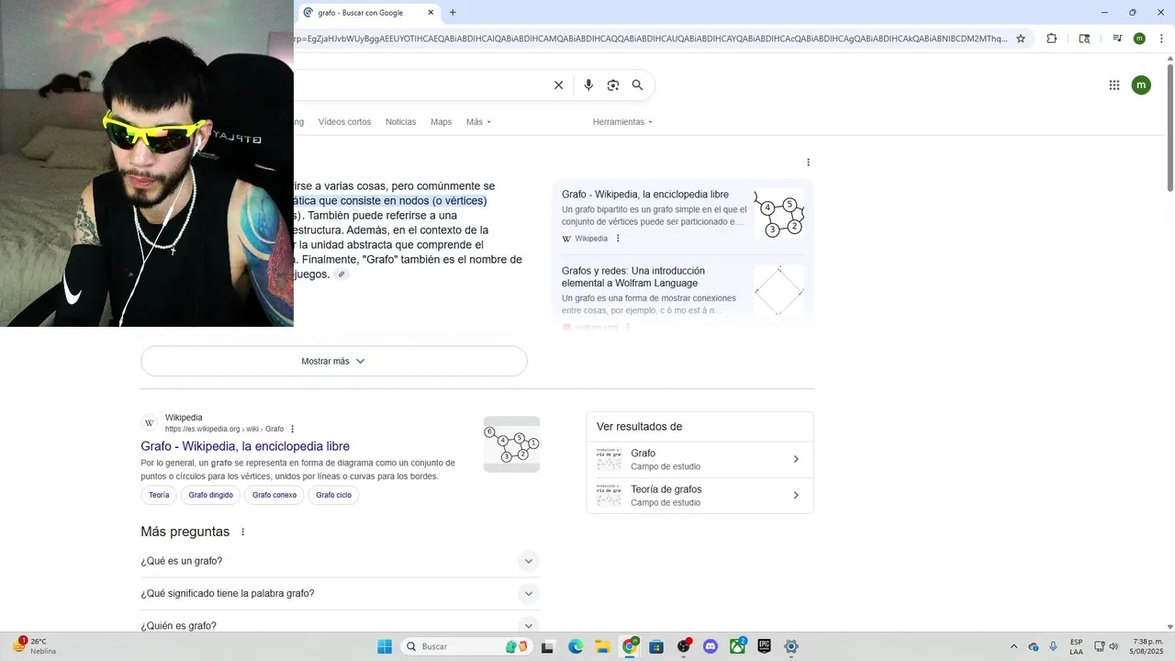Open more options for the AI overview
Image resolution: width=1175 pixels, height=661 pixels.
point(808,162)
